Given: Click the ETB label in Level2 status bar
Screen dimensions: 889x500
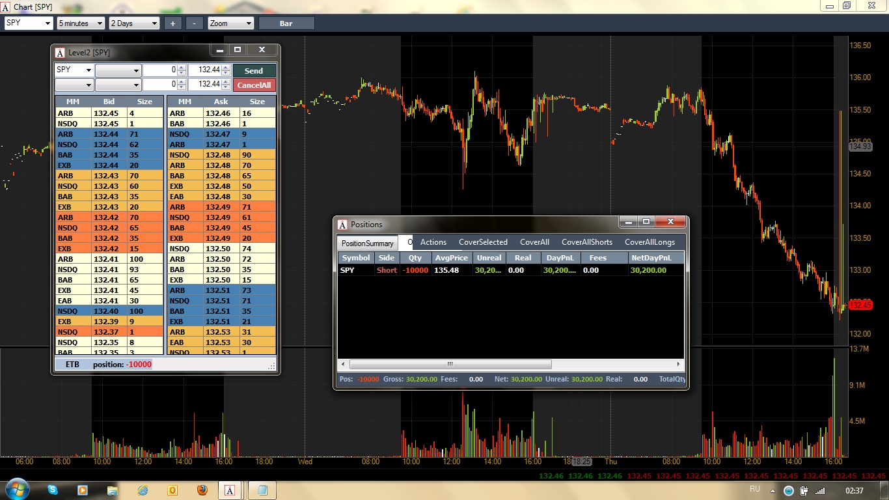Looking at the screenshot, I should coord(72,365).
